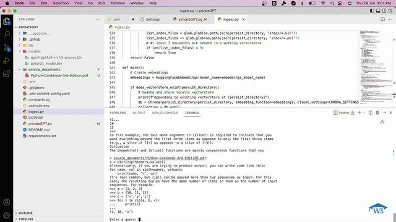The image size is (396, 222).
Task: Open the Accounts menu icon
Action: pyautogui.click(x=7, y=202)
